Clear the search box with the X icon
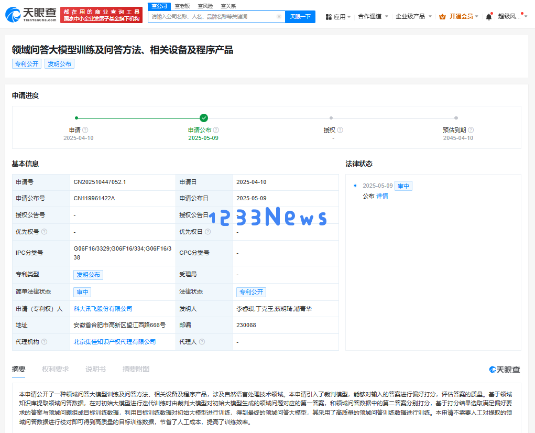This screenshot has width=535, height=433. point(279,16)
